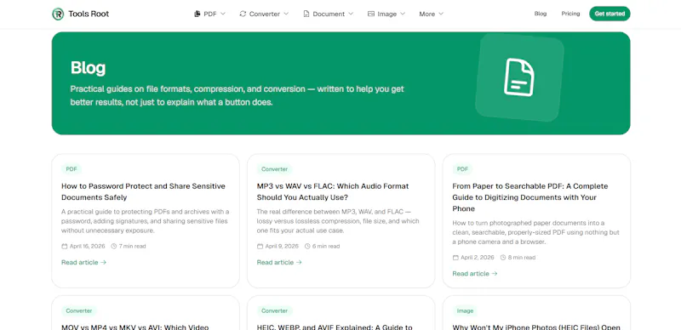Click the Image picture icon in navbar
The width and height of the screenshot is (681, 330).
pos(371,14)
